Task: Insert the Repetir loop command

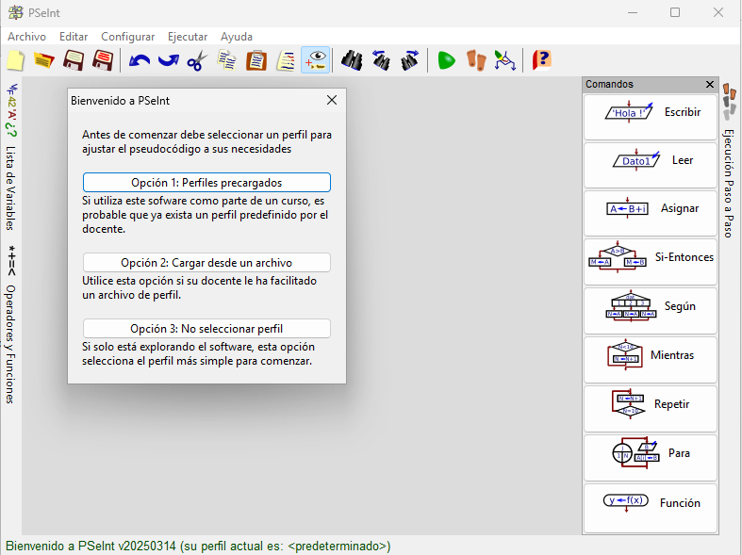Action: point(651,409)
